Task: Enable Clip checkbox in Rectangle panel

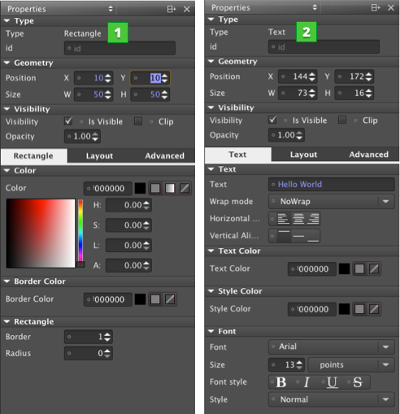Action: 138,121
